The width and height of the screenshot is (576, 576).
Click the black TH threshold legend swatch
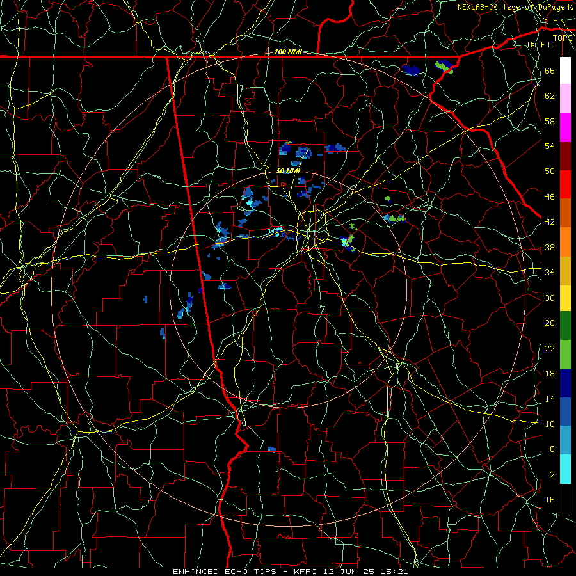[565, 498]
